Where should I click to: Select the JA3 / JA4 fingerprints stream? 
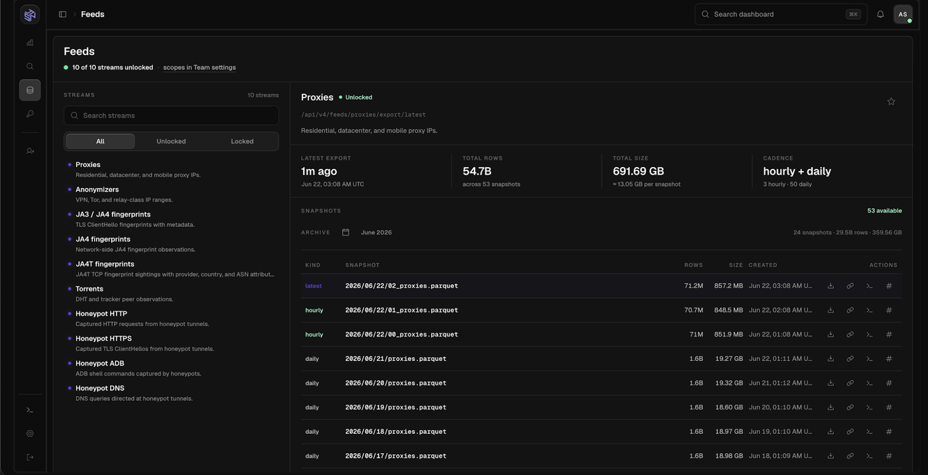click(x=171, y=219)
